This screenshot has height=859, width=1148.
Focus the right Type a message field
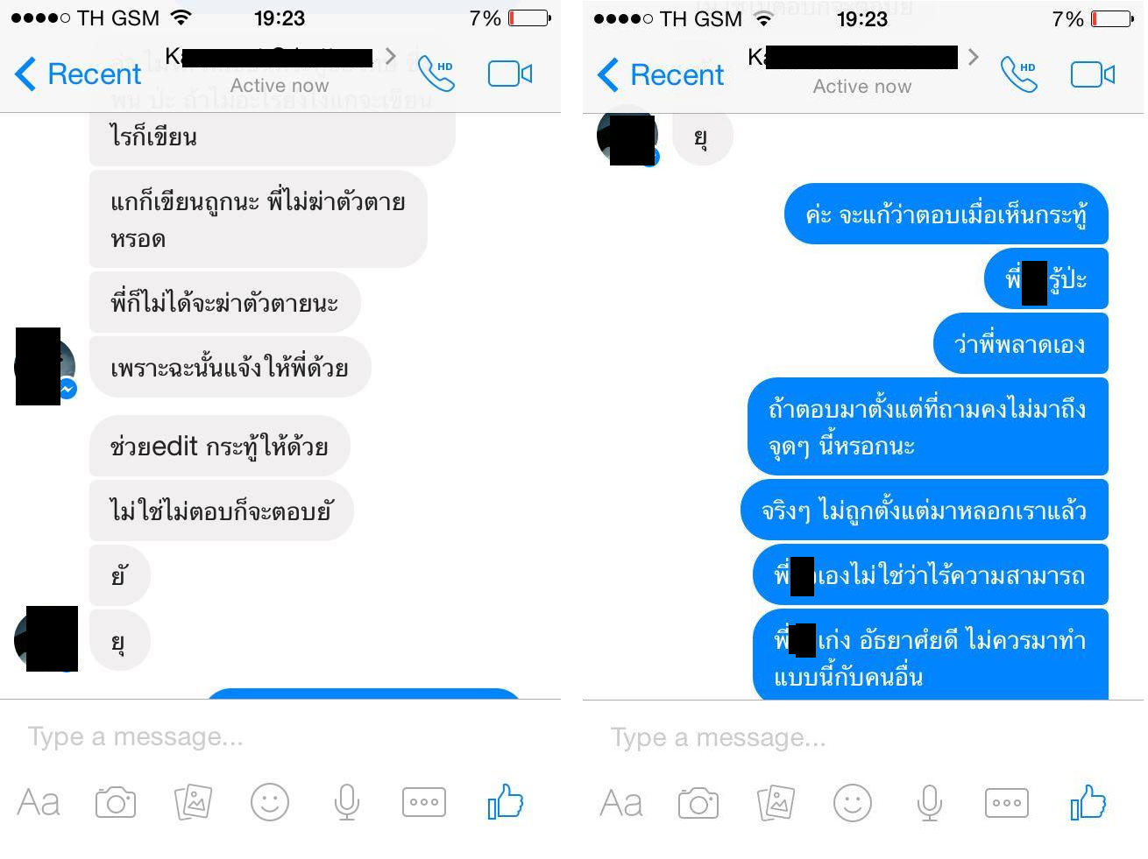click(x=863, y=738)
